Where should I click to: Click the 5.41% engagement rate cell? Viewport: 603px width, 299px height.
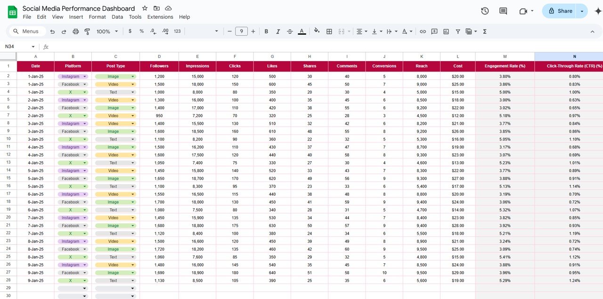[x=505, y=257]
